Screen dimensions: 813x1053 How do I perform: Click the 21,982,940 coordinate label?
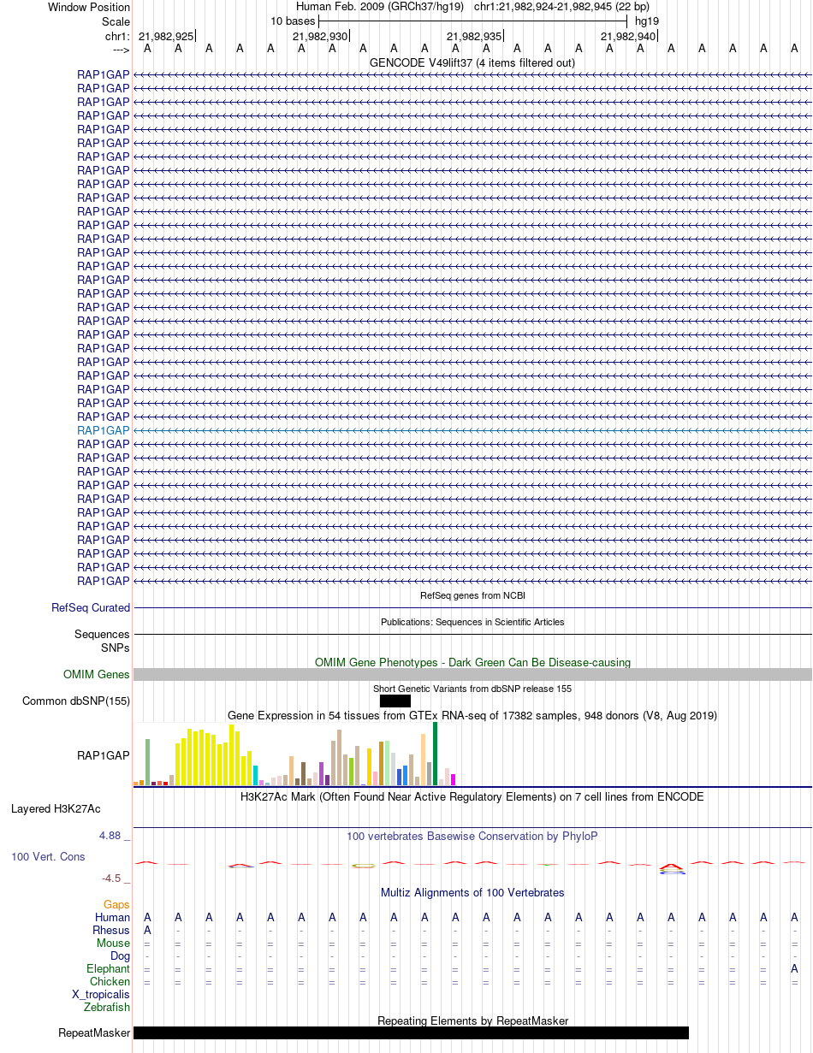[x=628, y=36]
